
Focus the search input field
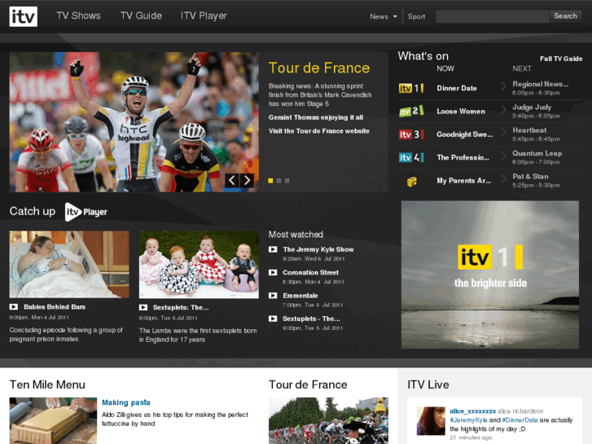492,16
